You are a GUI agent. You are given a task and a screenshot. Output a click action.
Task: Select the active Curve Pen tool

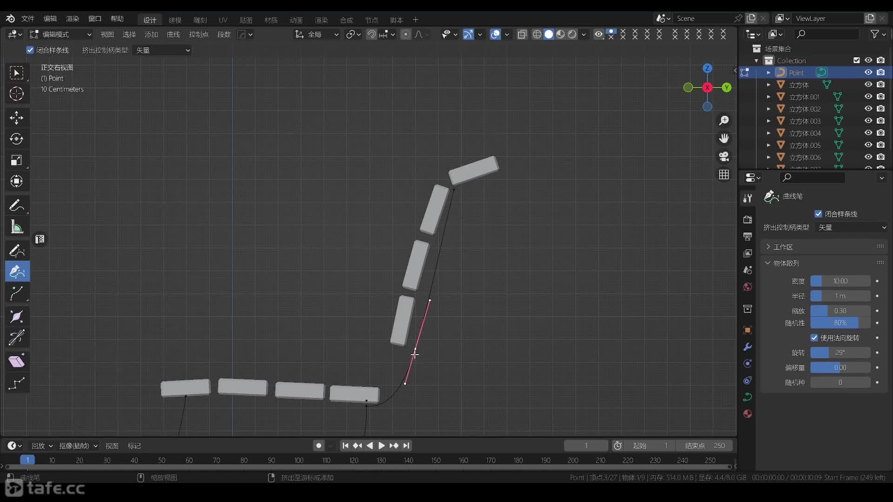(x=17, y=271)
